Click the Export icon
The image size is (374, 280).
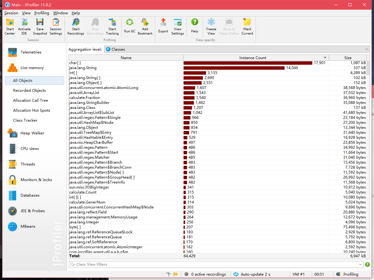[x=163, y=26]
